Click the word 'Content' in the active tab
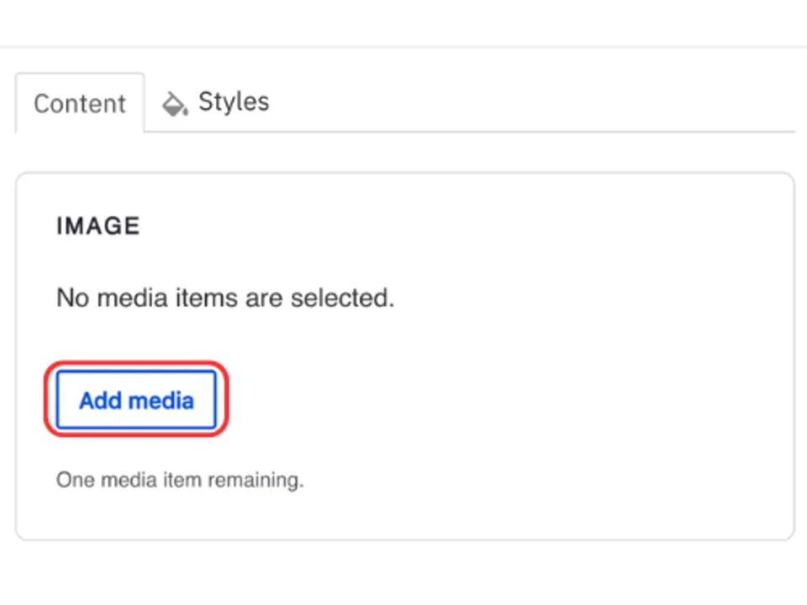This screenshot has width=807, height=605. pyautogui.click(x=80, y=103)
